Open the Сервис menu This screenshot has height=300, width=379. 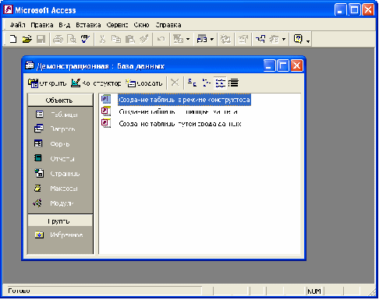coord(117,25)
